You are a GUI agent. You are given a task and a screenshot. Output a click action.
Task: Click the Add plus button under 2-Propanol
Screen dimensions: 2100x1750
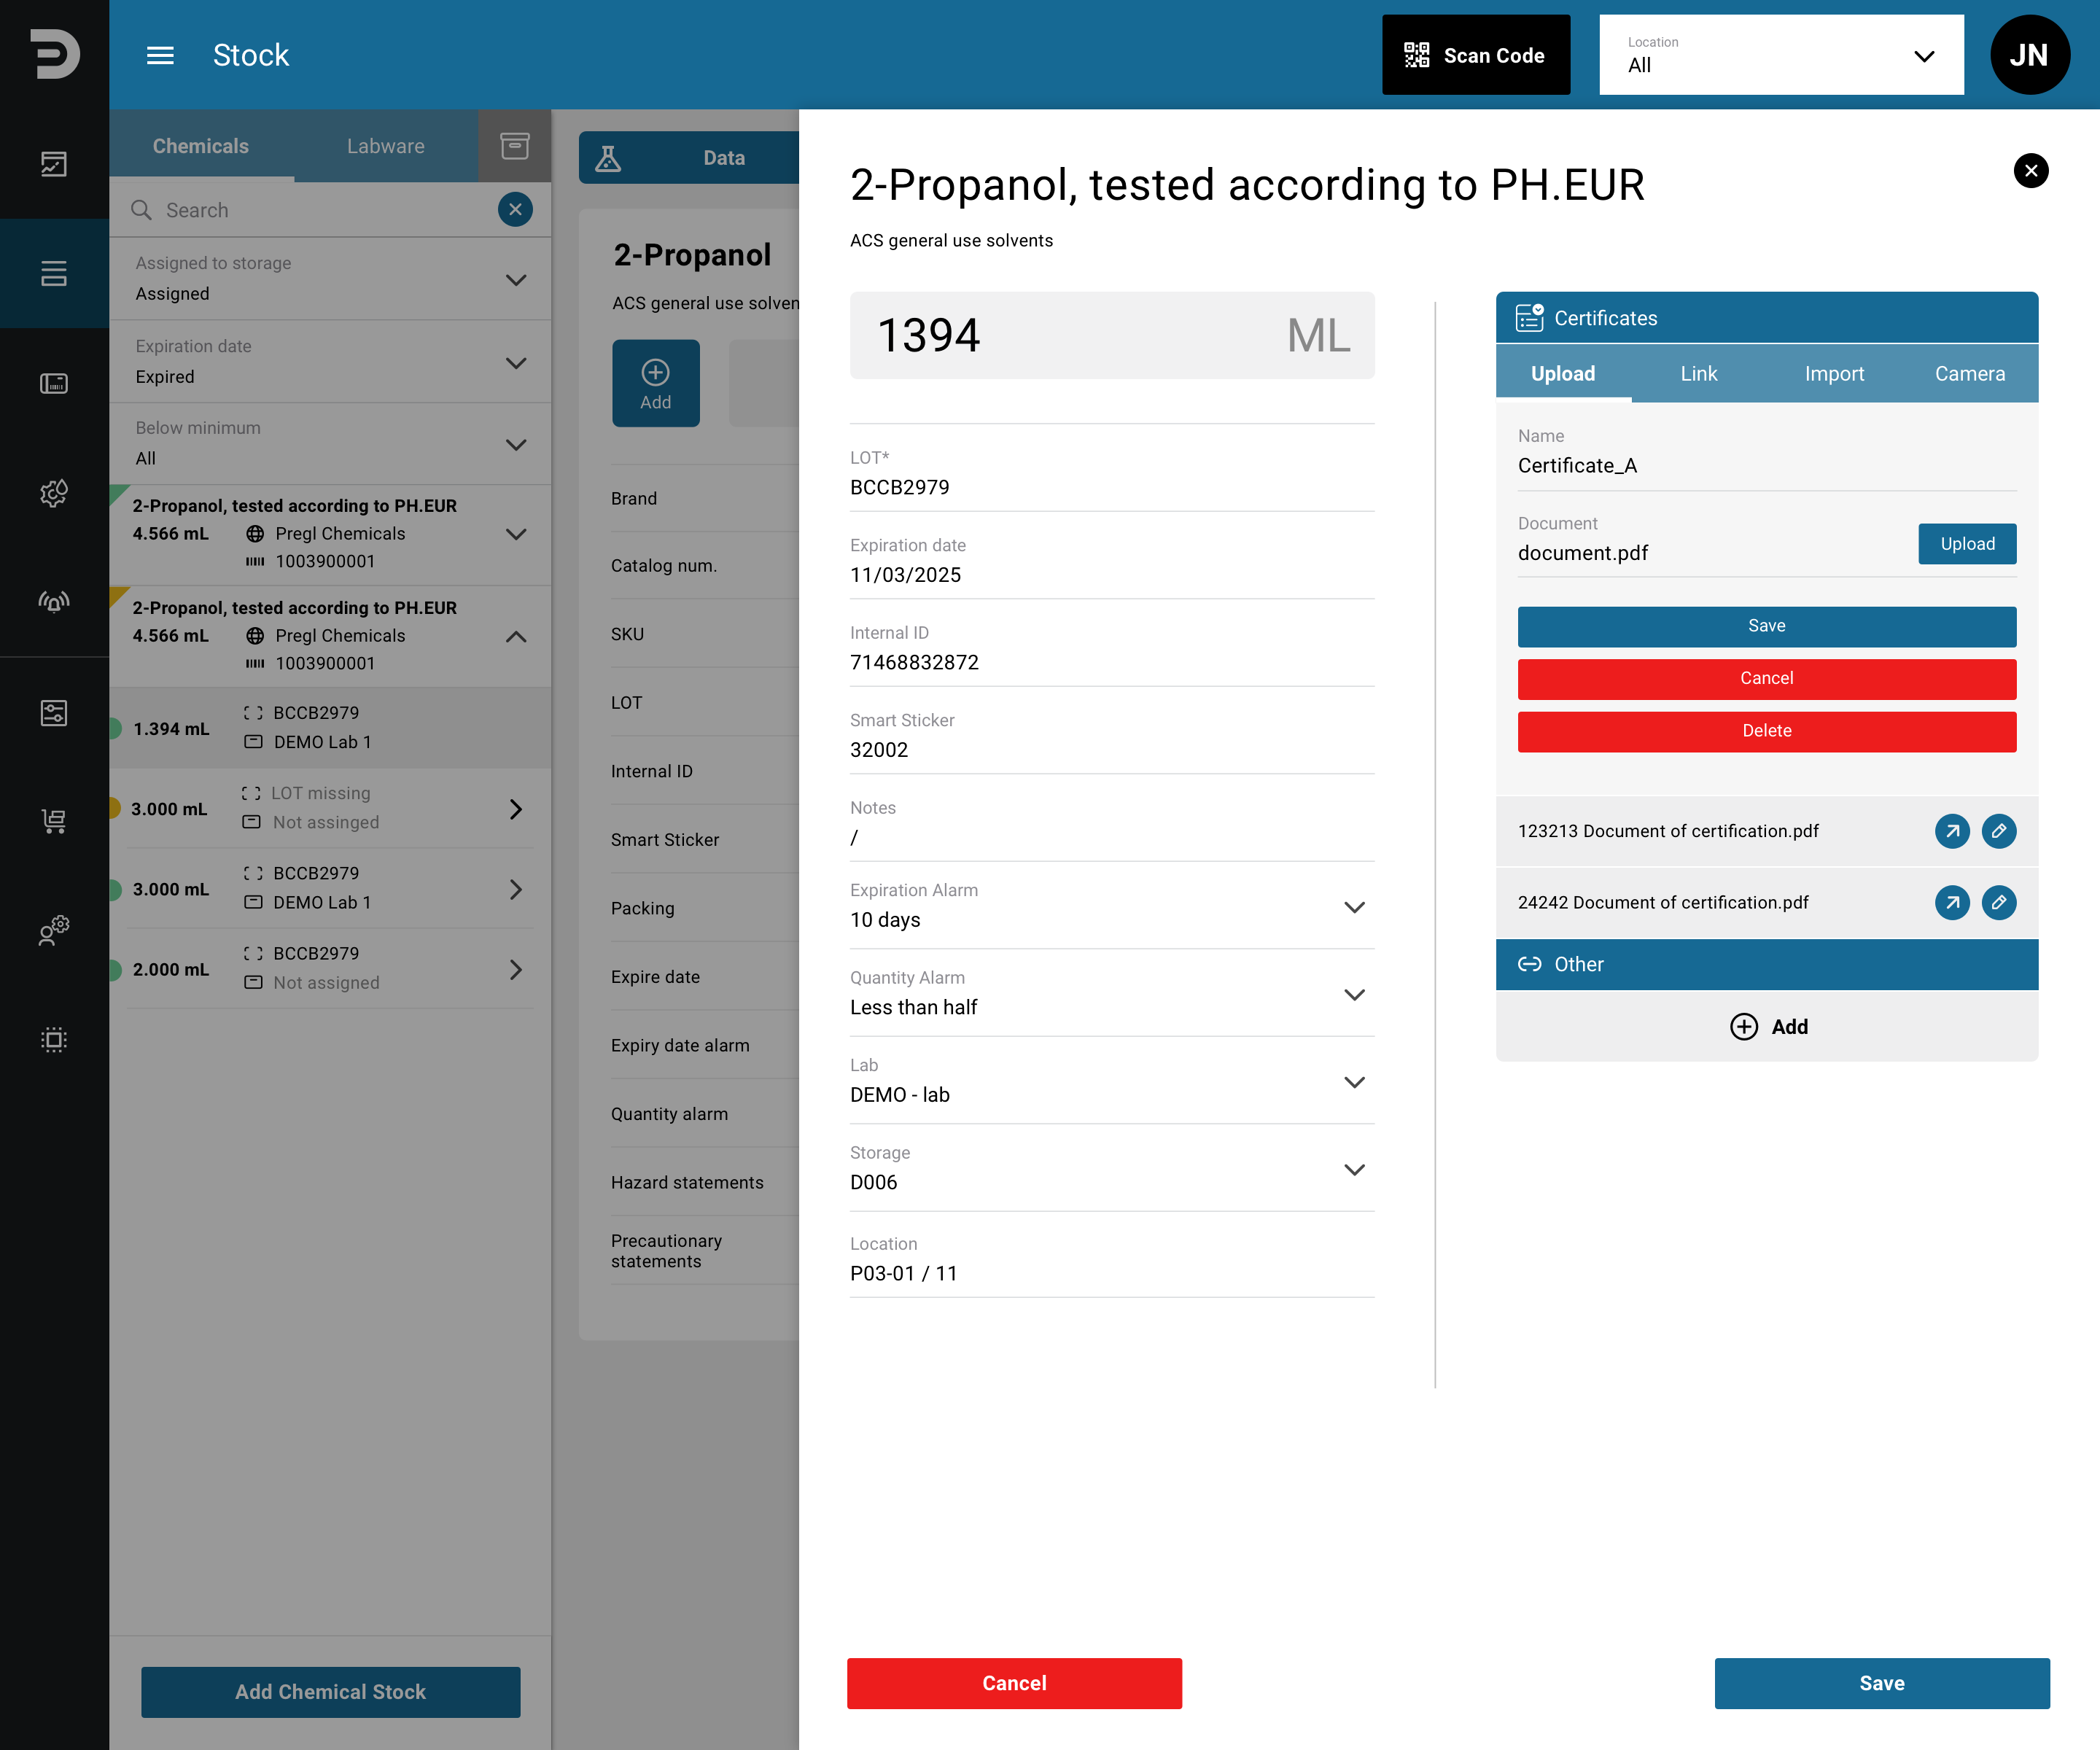[656, 384]
